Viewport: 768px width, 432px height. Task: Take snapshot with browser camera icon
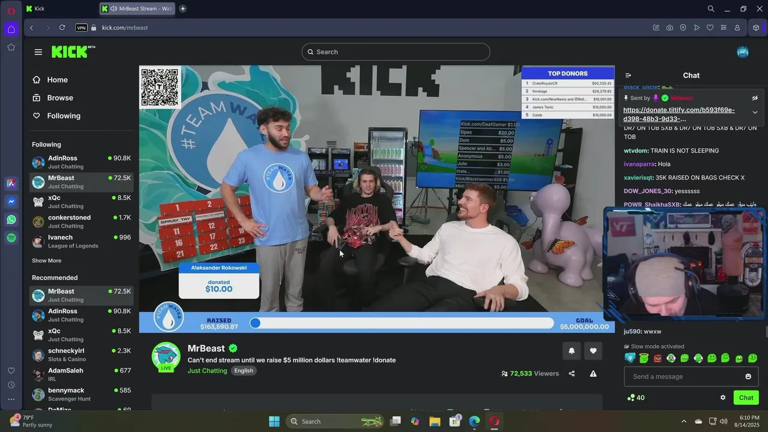670,28
